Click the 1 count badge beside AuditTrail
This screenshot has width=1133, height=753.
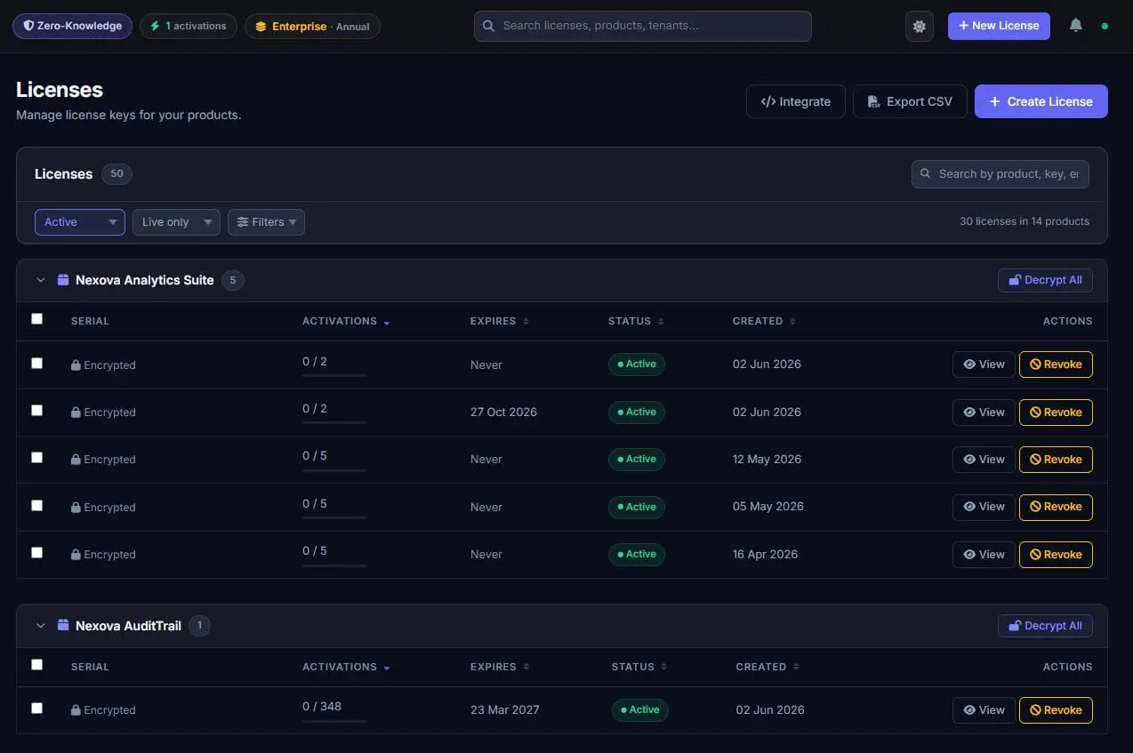pos(199,626)
